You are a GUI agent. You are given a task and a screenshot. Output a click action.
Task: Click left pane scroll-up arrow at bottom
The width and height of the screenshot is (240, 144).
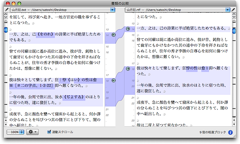[x=6, y=120]
